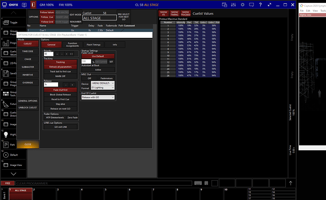Image resolution: width=326 pixels, height=200 pixels.
Task: Enable Track last to first cue
Action: [60, 71]
